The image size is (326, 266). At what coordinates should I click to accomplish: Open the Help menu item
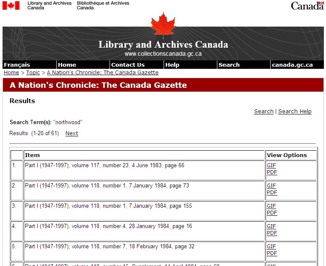pyautogui.click(x=172, y=65)
